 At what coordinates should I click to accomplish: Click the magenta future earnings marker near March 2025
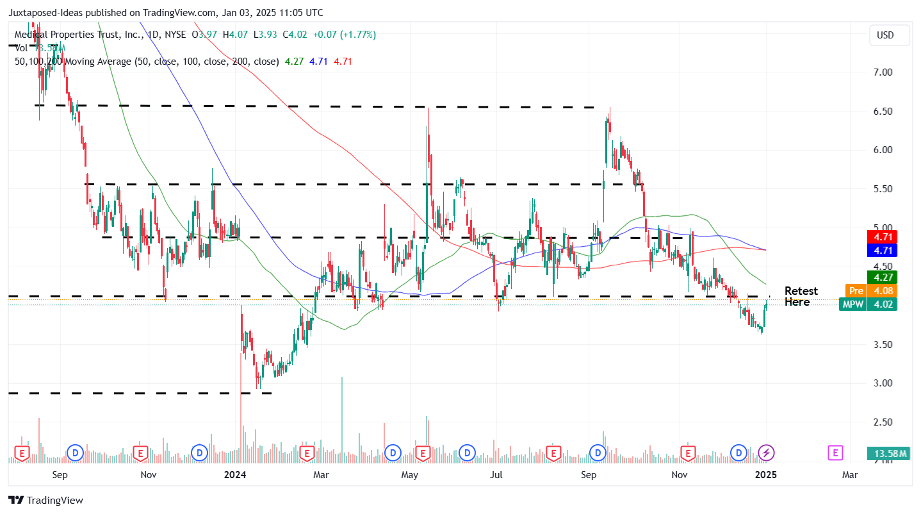tap(836, 453)
